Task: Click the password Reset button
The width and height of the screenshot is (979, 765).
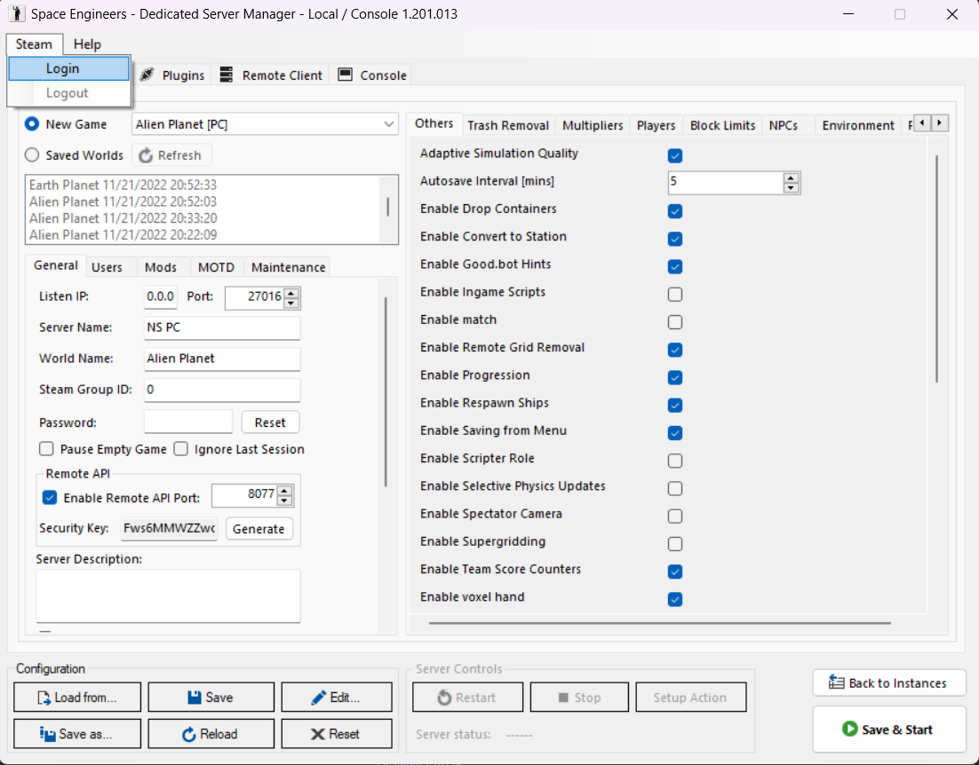Action: (270, 422)
